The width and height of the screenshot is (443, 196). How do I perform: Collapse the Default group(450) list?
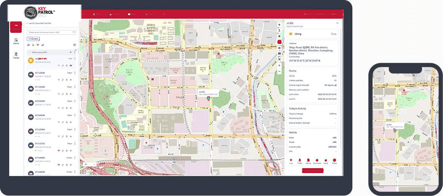tap(30, 52)
